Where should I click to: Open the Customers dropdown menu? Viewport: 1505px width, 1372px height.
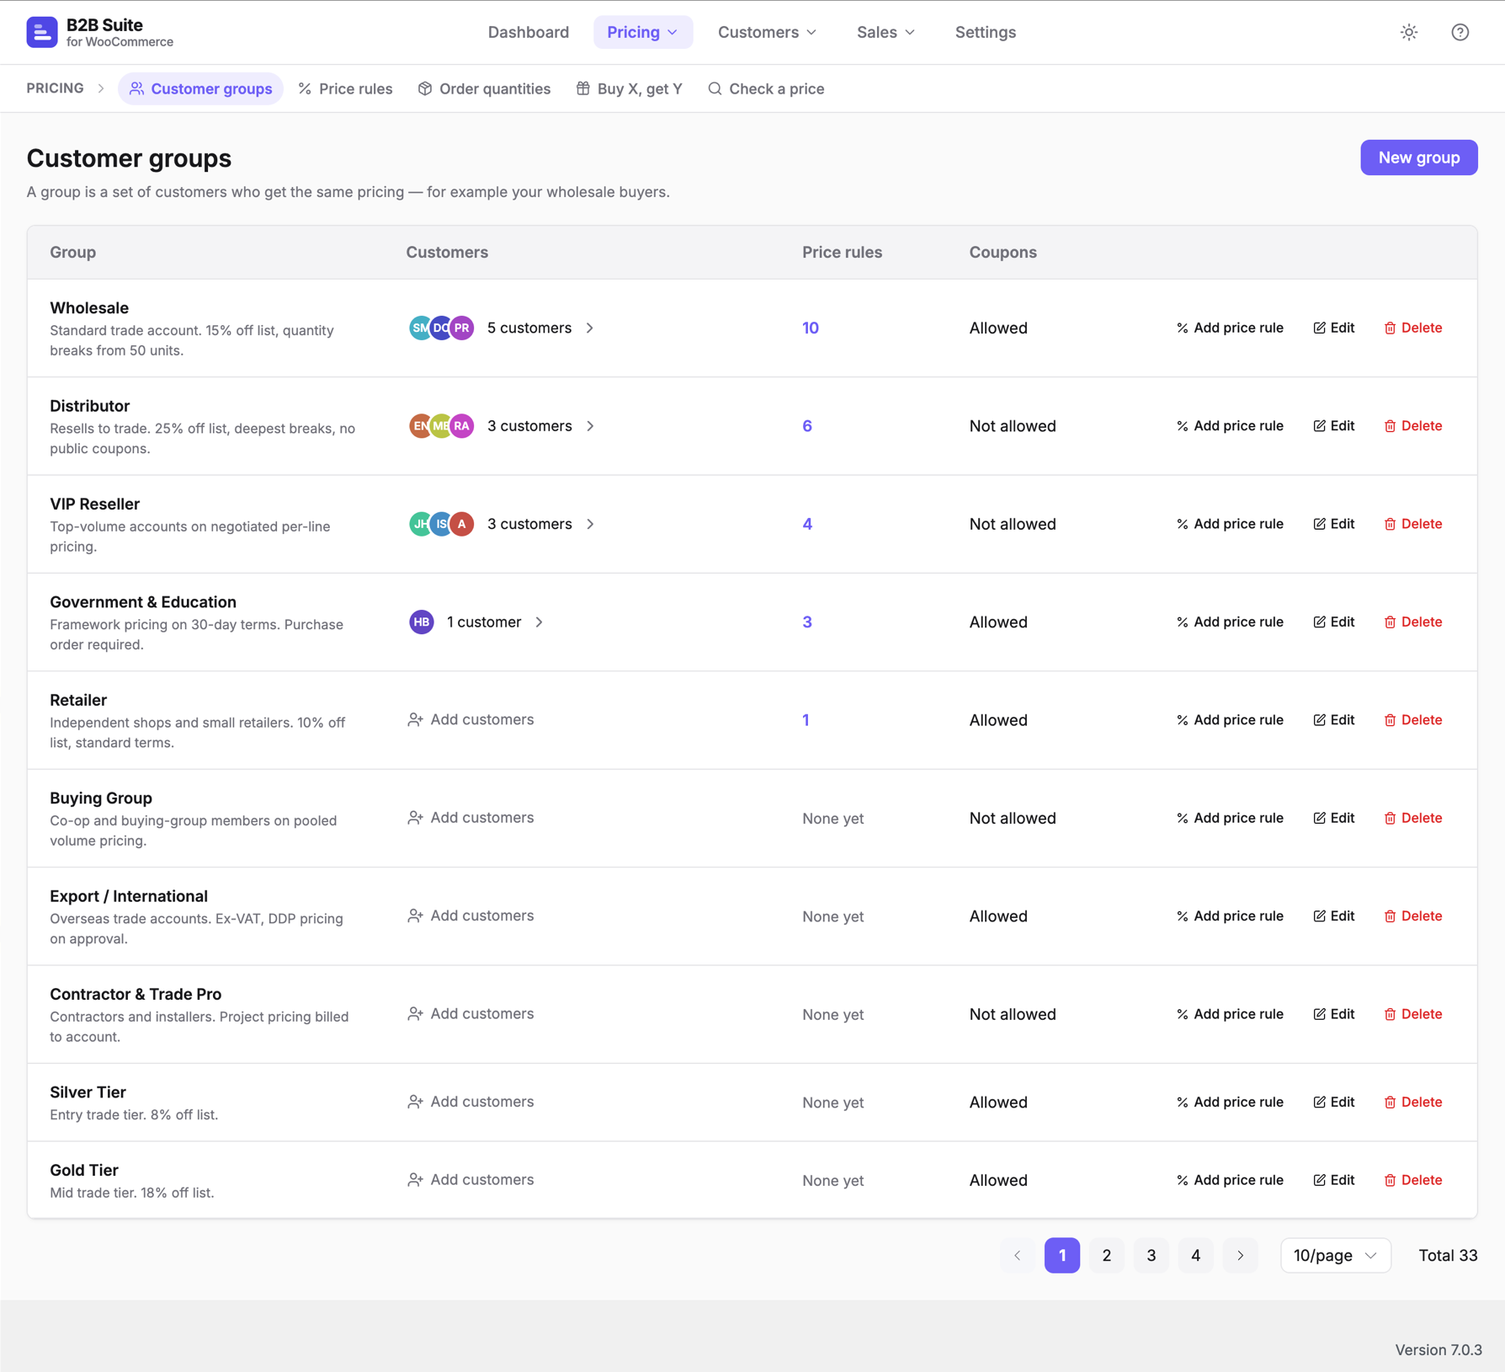767,32
